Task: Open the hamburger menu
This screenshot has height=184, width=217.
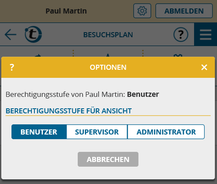Action: (206, 35)
